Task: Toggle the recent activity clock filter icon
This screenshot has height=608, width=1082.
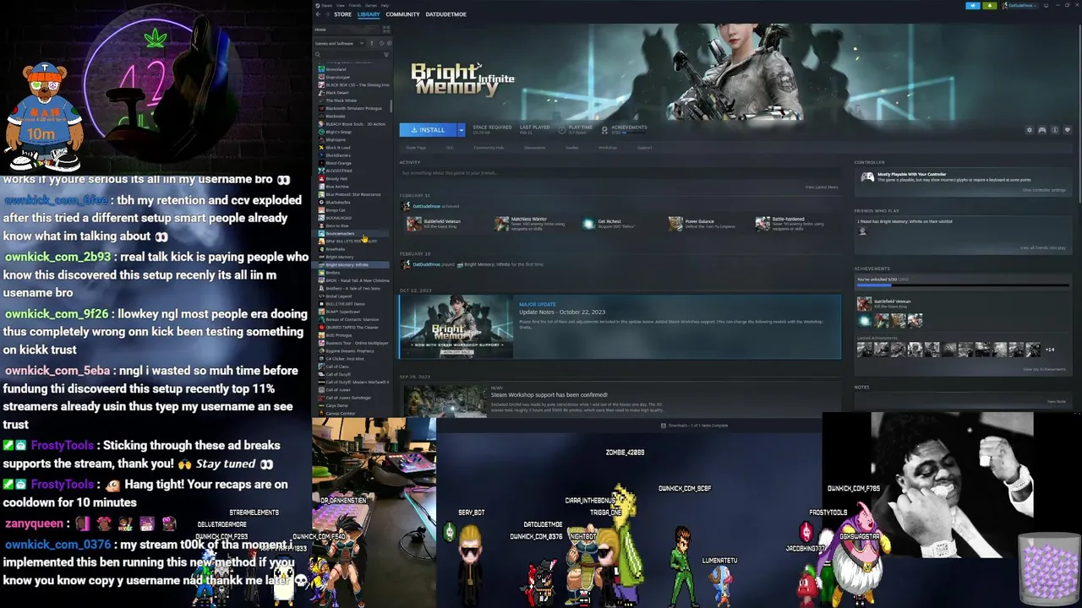Action: (381, 43)
